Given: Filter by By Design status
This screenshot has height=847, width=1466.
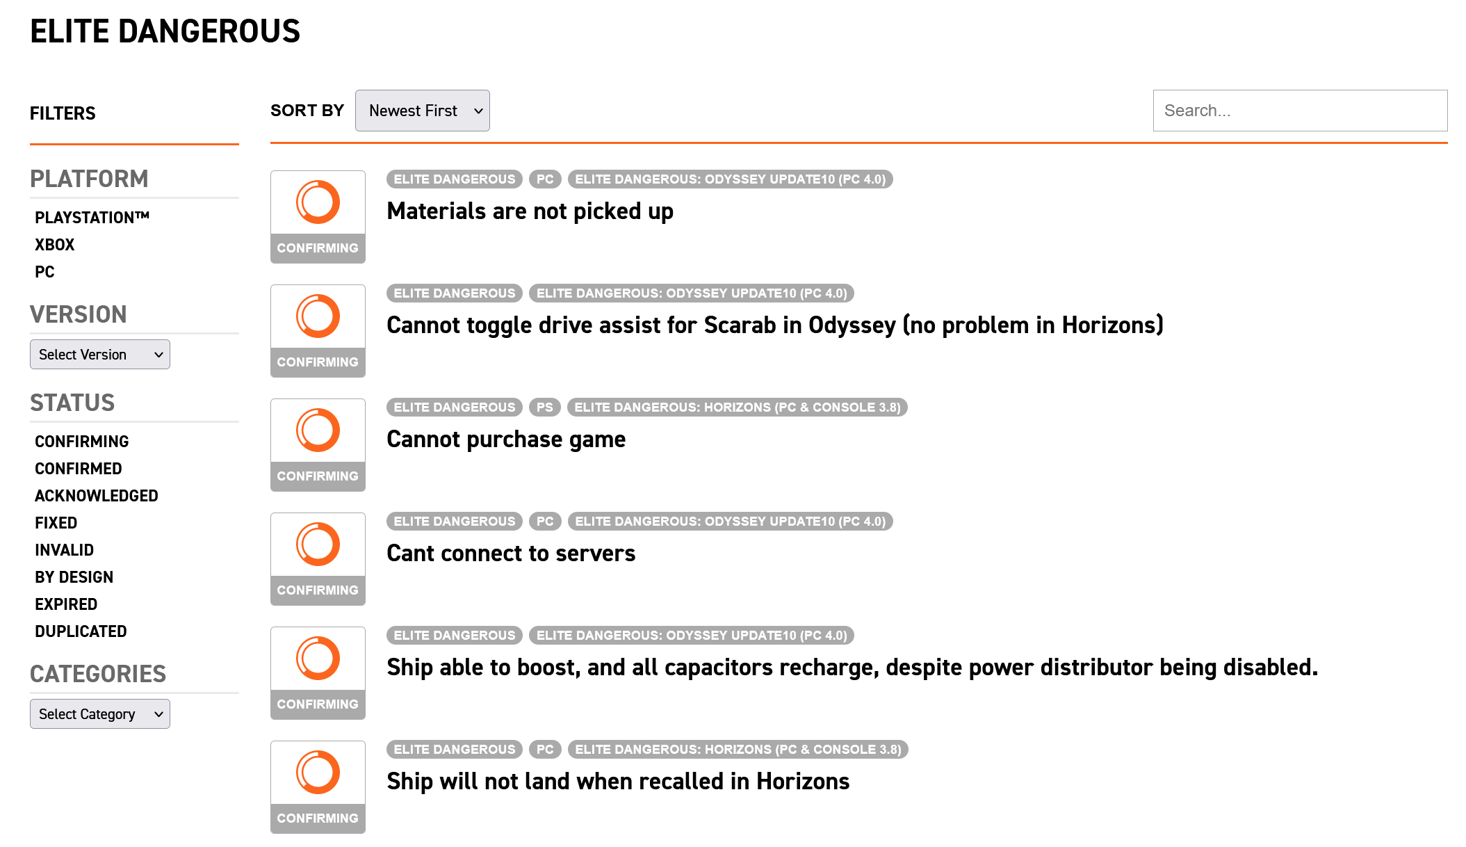Looking at the screenshot, I should [74, 577].
